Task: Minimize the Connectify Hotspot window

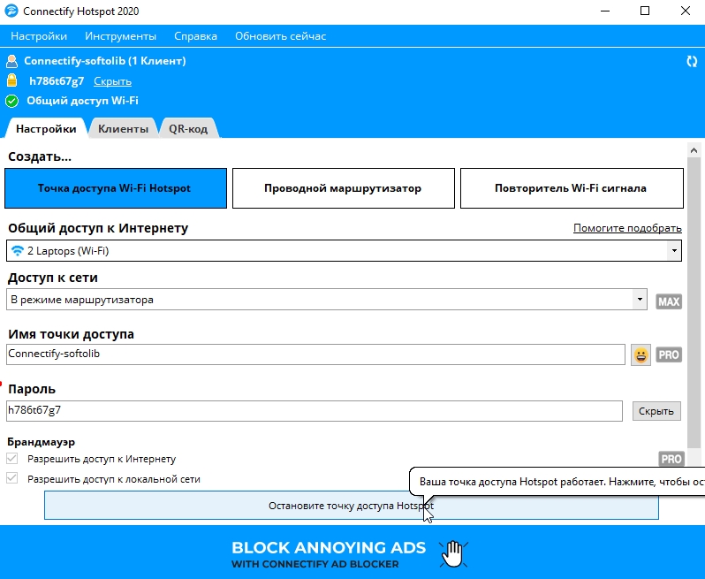Action: point(605,11)
